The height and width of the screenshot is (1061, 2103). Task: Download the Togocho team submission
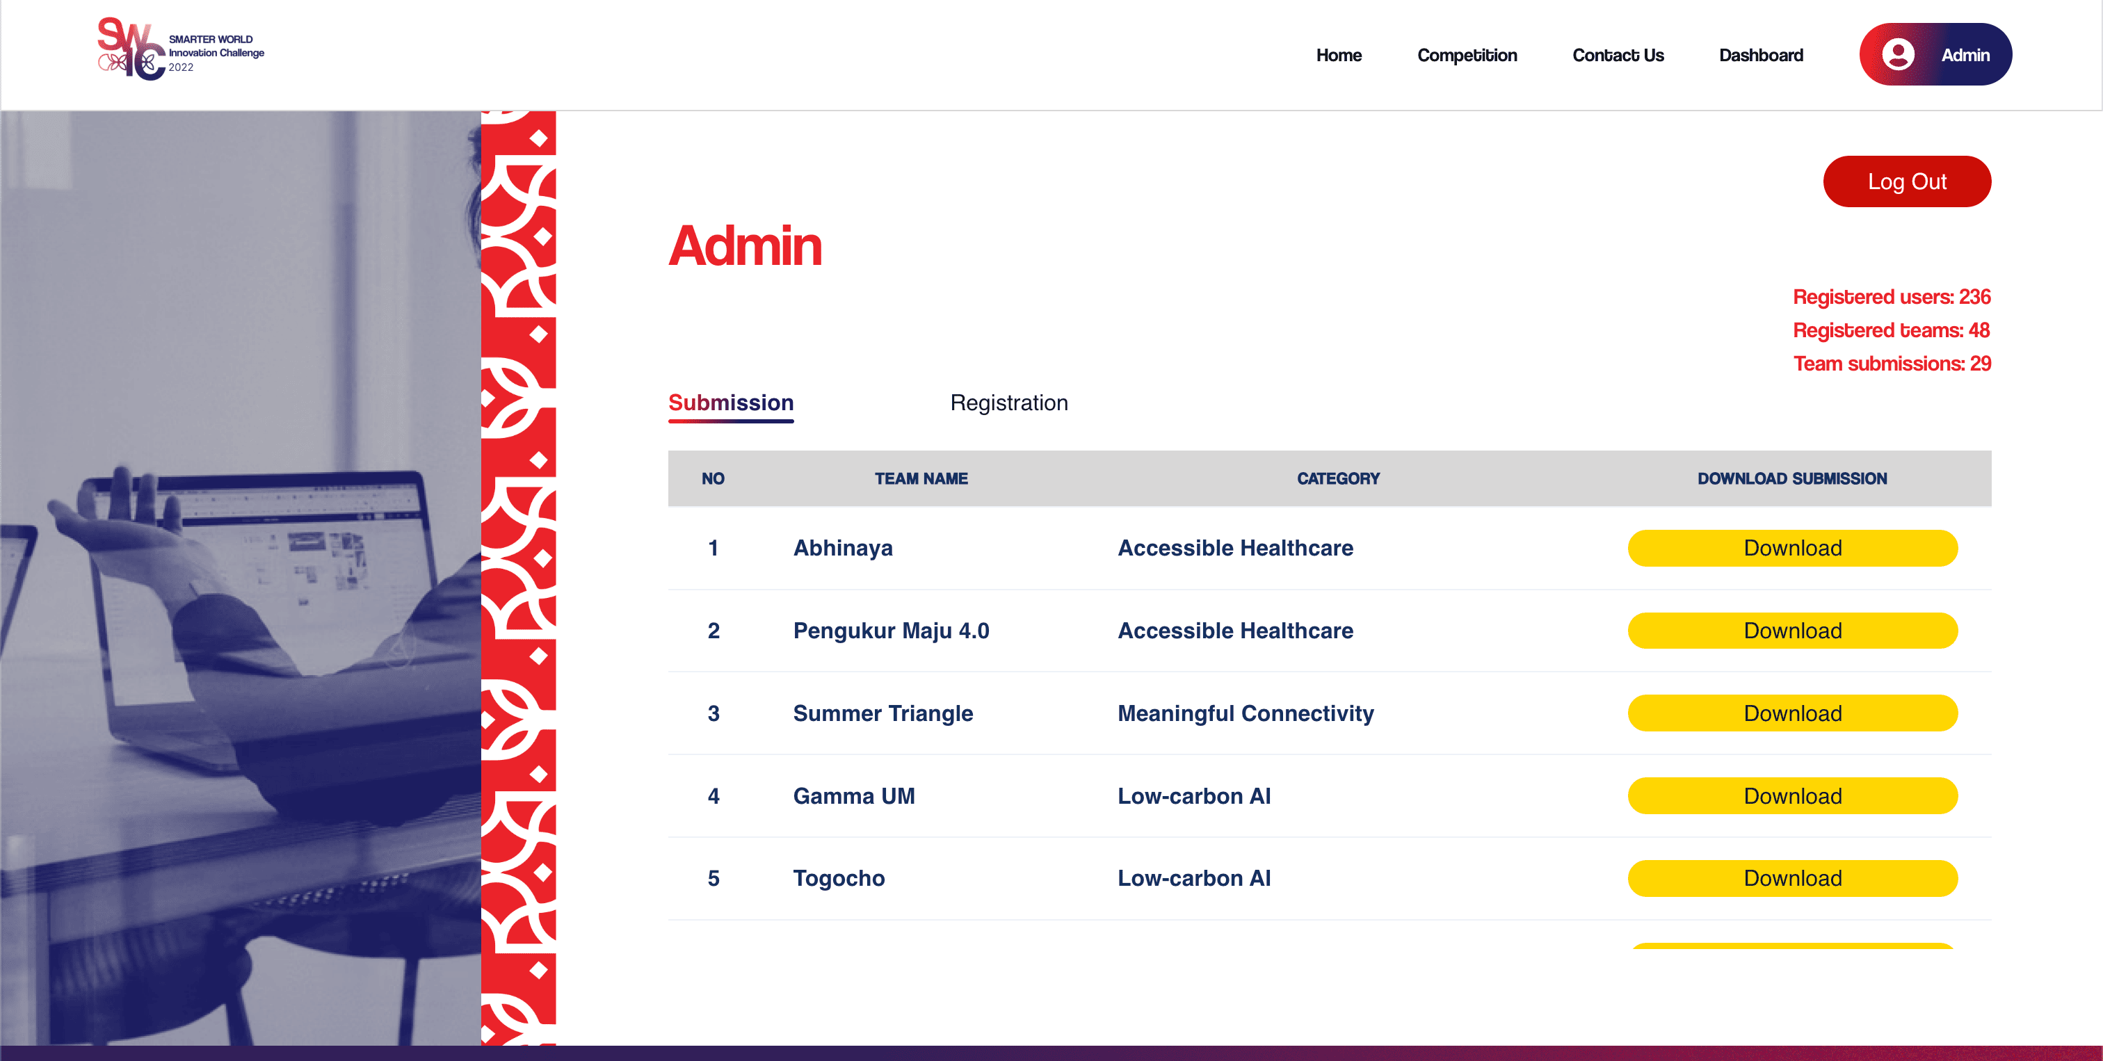pos(1791,878)
